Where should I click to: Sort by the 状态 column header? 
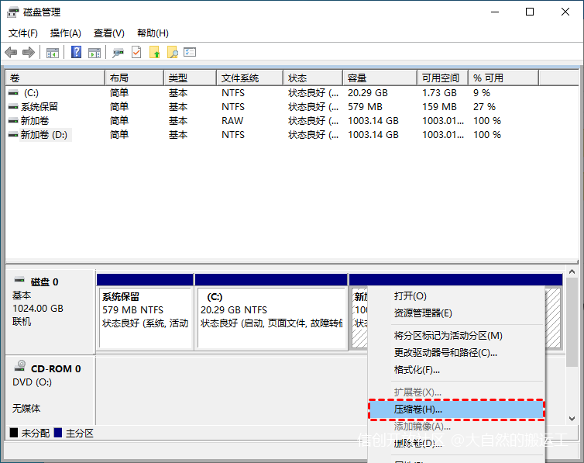(313, 78)
